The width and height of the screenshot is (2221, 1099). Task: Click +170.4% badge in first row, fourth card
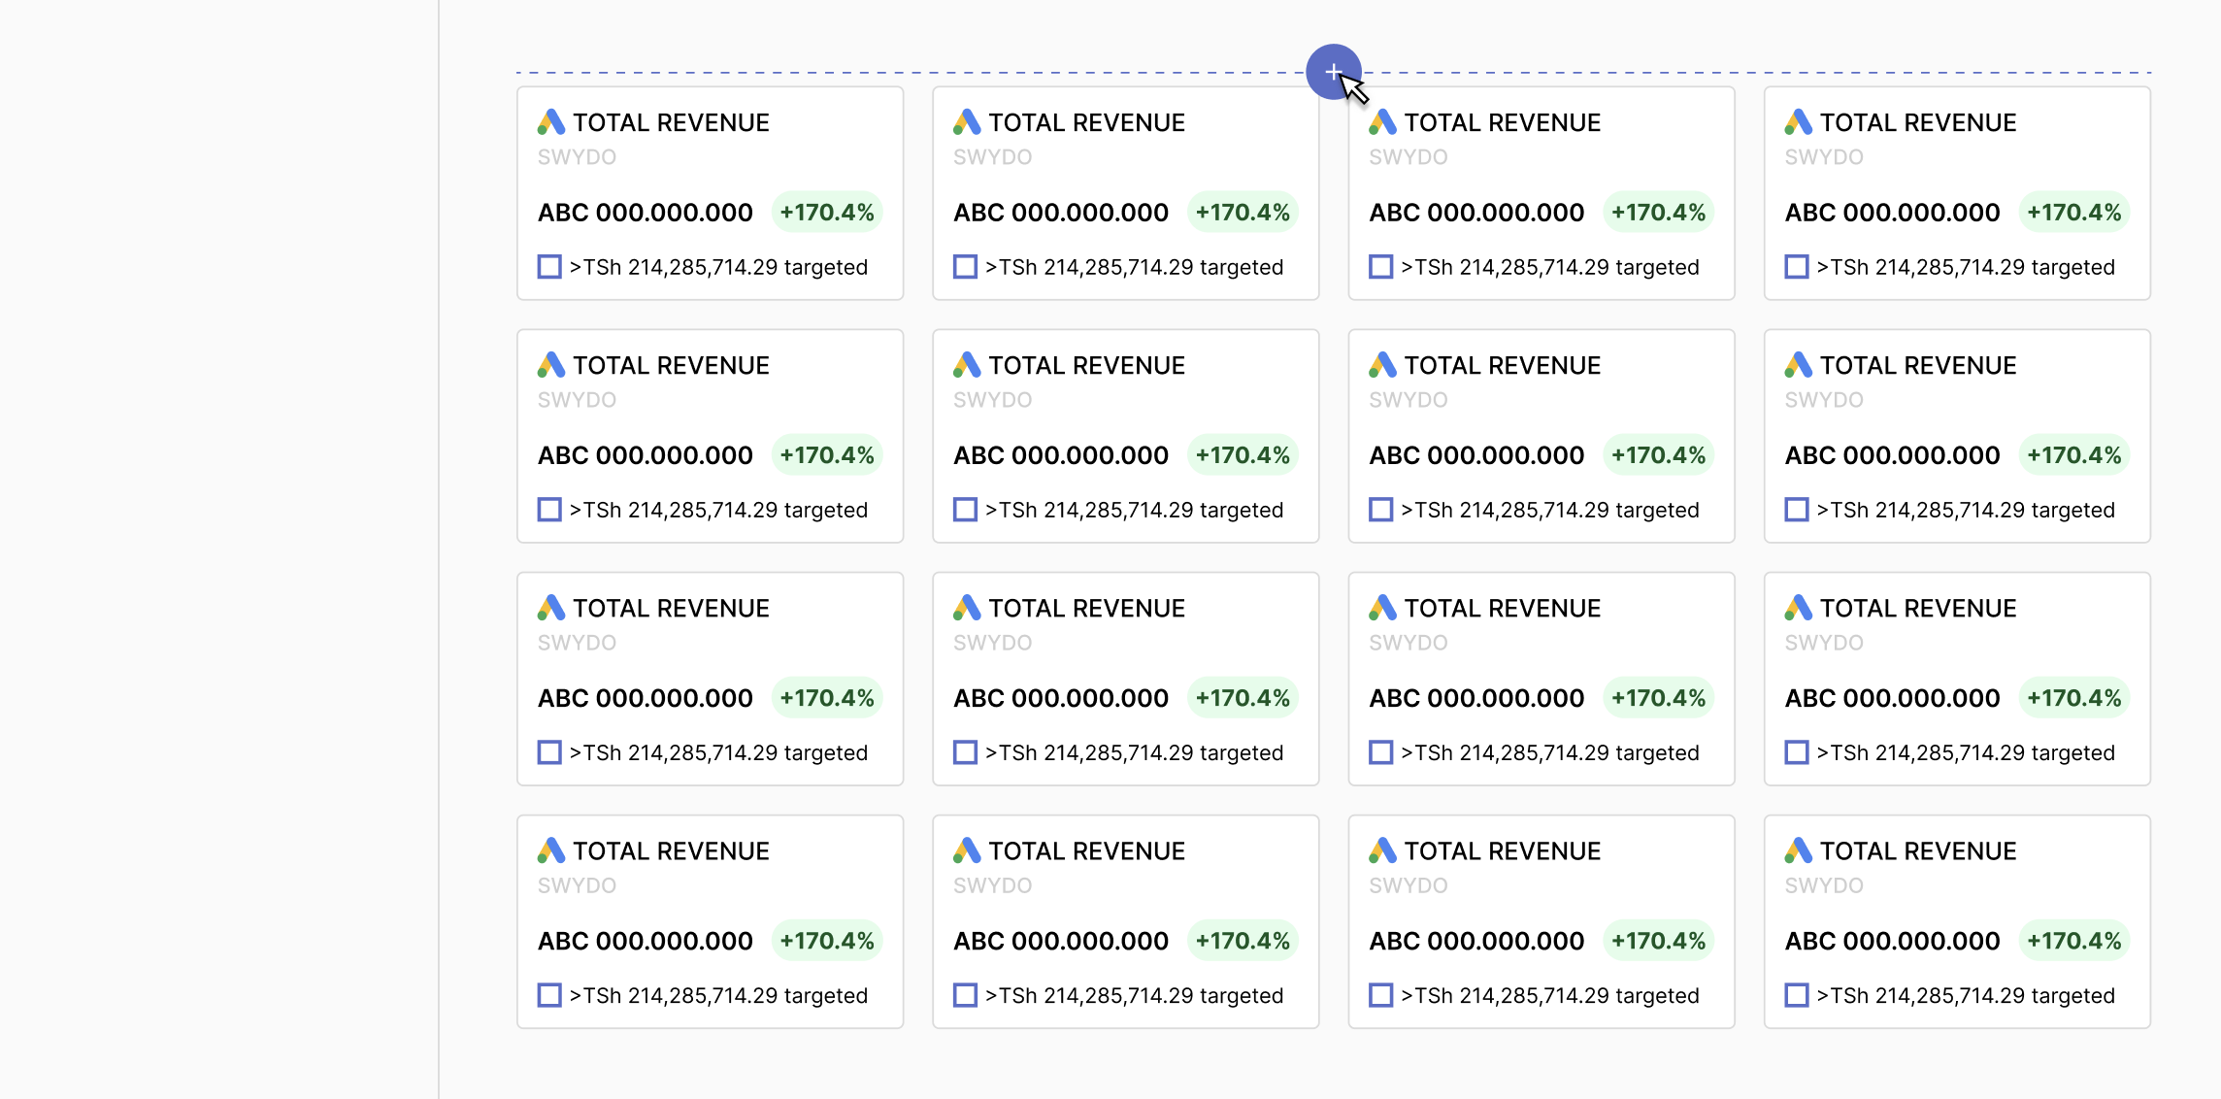click(x=2074, y=213)
